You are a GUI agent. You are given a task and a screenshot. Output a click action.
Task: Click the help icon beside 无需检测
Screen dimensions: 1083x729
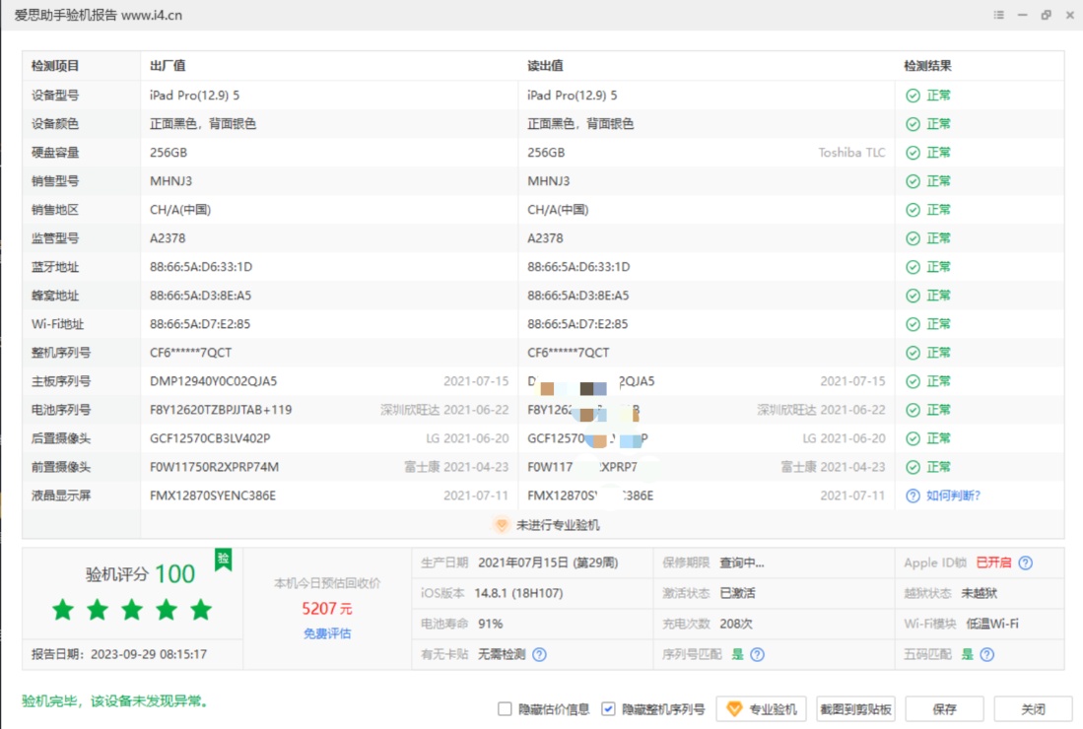click(539, 654)
